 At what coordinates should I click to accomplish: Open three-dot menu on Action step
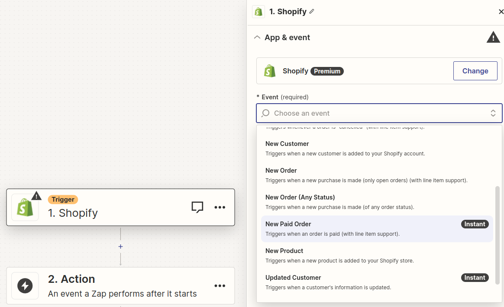[220, 286]
